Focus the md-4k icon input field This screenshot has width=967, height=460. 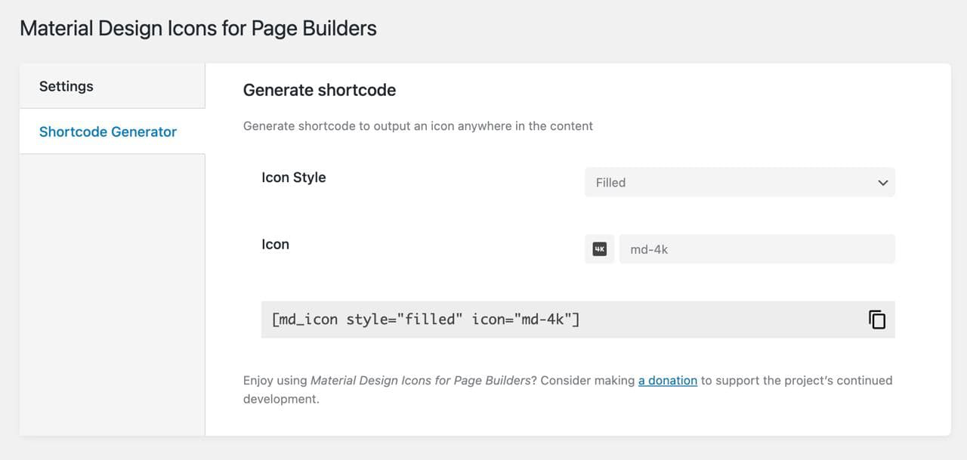[x=756, y=249]
